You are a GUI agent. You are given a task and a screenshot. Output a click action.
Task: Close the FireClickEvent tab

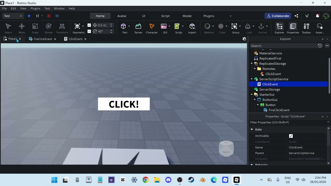(55, 39)
